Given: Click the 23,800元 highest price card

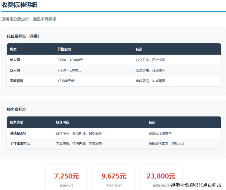Looking at the screenshot, I should click(161, 177).
